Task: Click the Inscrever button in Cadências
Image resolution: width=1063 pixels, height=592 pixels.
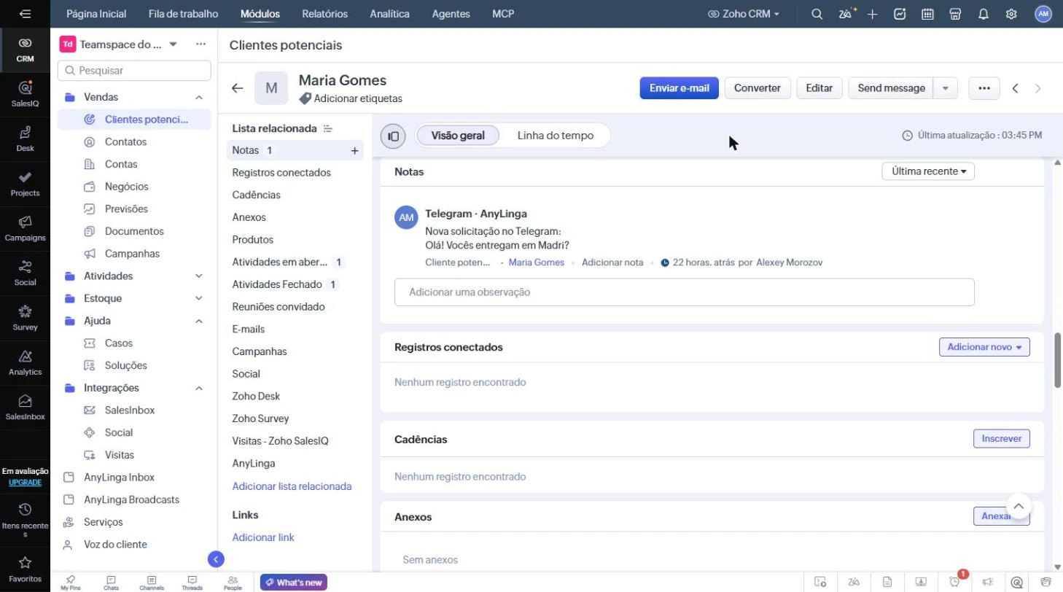Action: click(1002, 439)
